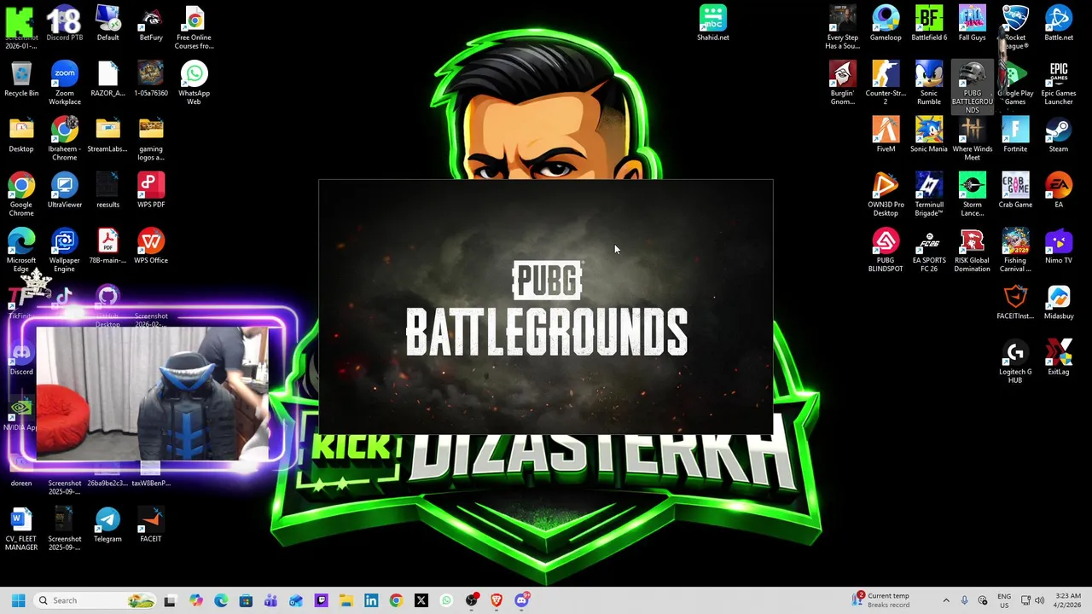Open the Battle.net desktop shortcut

(1058, 23)
